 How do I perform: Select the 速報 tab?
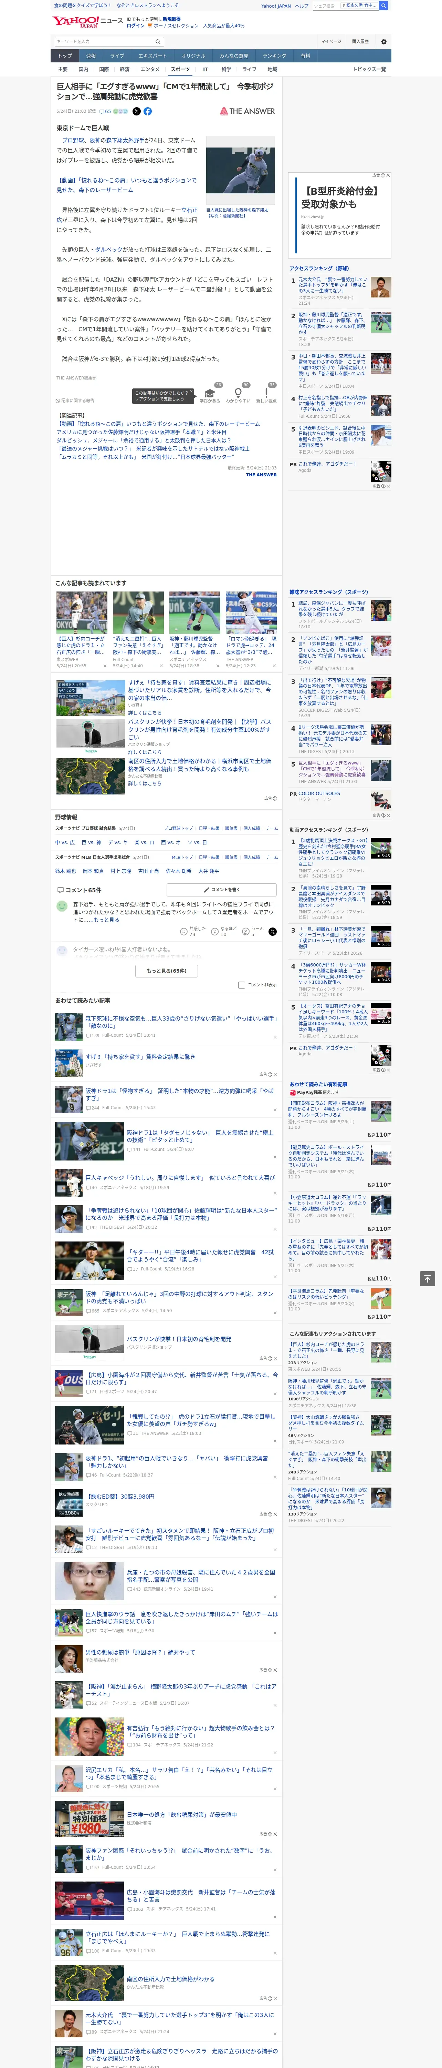pyautogui.click(x=91, y=56)
